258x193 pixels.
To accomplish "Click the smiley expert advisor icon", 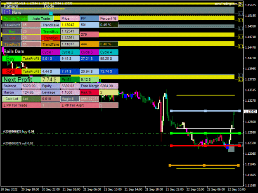I will (240, 4).
